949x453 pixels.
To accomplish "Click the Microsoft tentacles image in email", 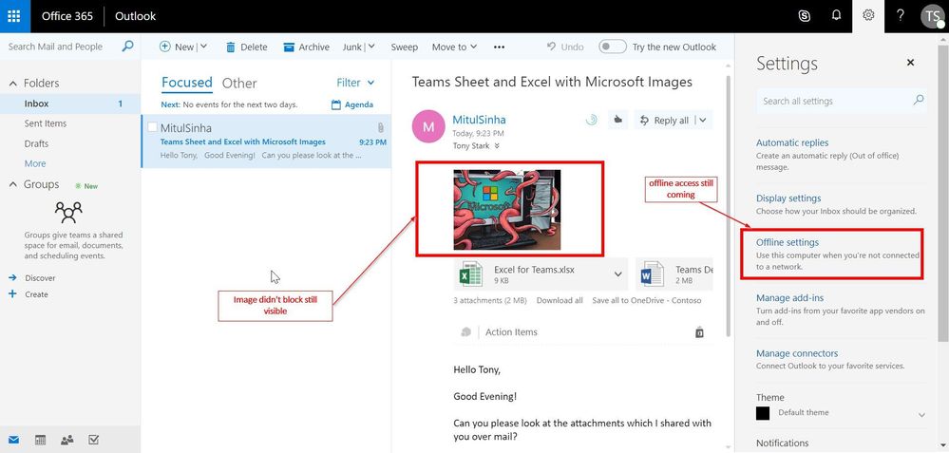I will [x=506, y=209].
